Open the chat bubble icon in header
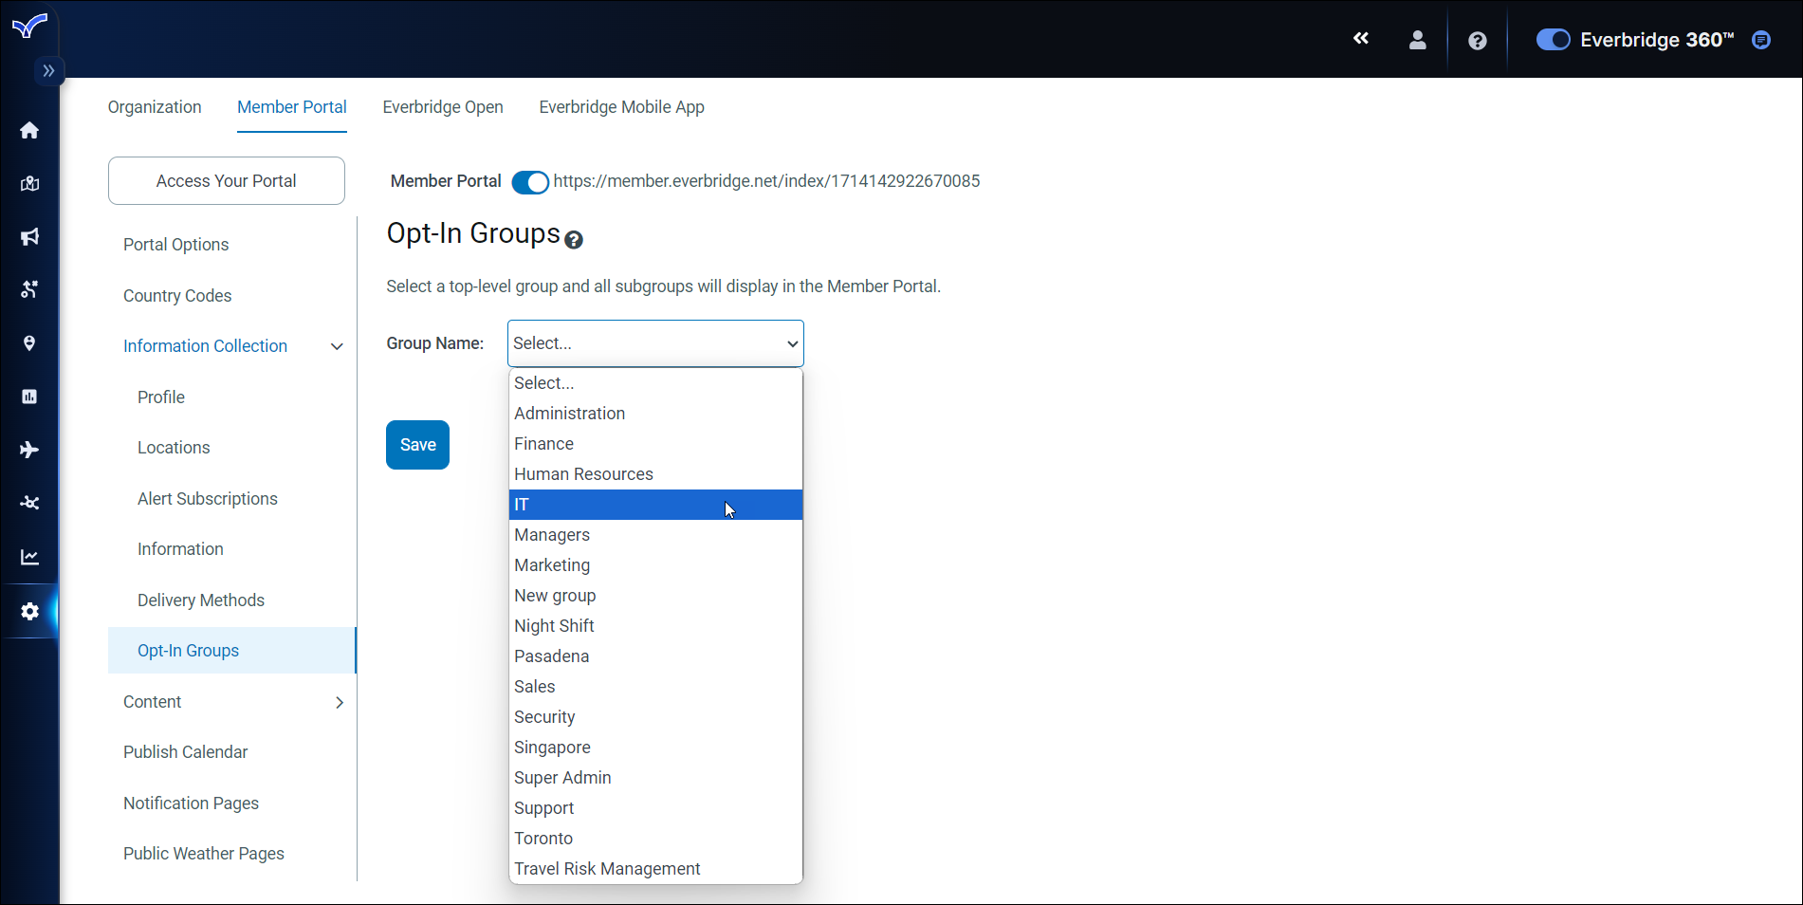Image resolution: width=1803 pixels, height=905 pixels. (1761, 40)
